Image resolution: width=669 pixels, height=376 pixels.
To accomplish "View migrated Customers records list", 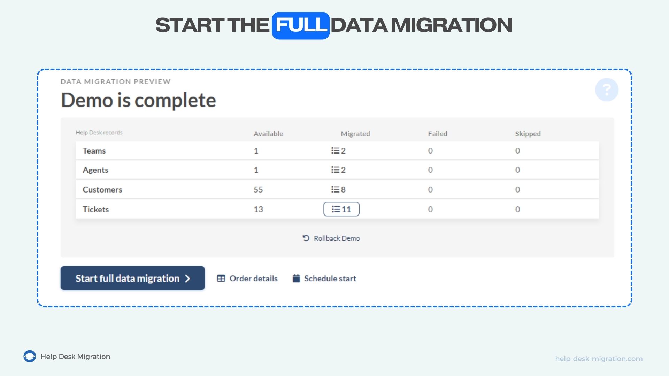I will [x=338, y=190].
